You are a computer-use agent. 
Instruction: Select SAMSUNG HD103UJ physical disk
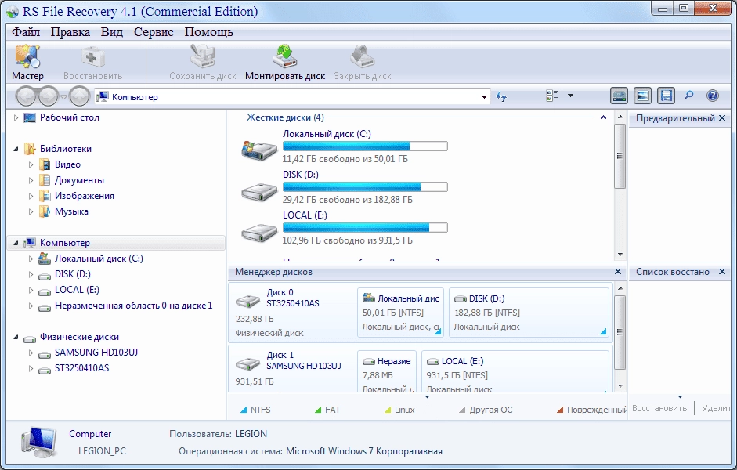pos(96,352)
